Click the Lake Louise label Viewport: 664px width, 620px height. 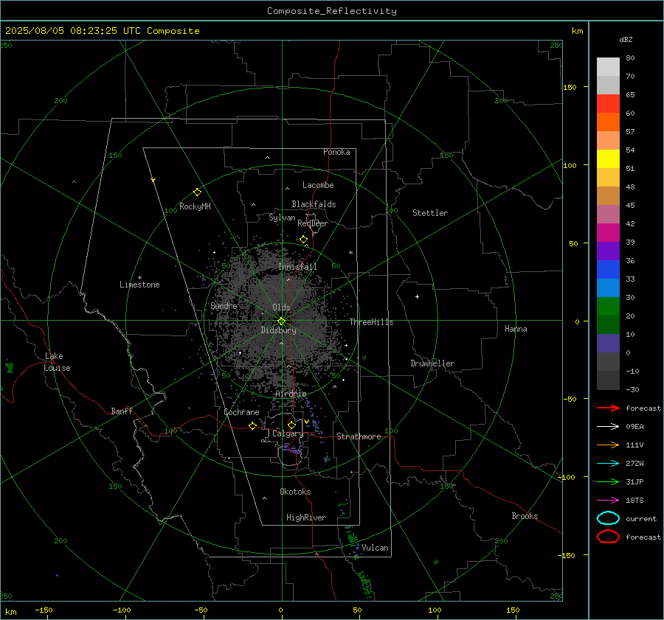point(57,362)
